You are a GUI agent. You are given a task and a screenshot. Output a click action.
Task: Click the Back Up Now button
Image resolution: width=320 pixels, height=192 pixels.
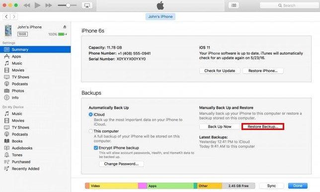pos(220,127)
